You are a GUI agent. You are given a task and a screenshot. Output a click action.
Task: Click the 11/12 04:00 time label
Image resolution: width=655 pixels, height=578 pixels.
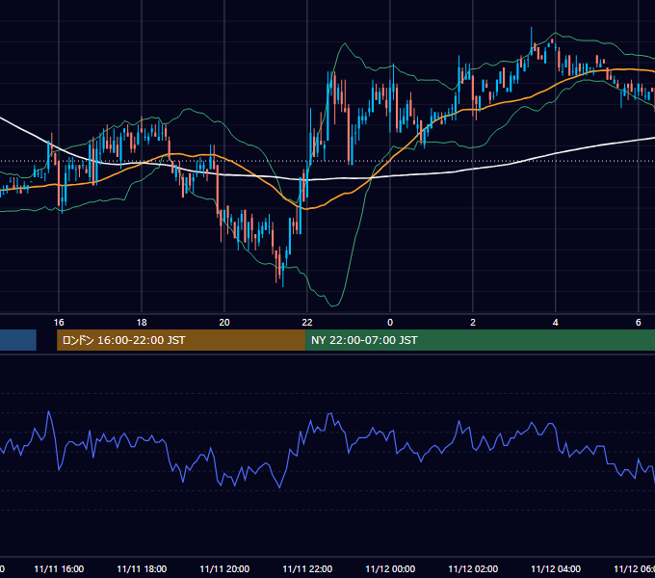[x=556, y=568]
